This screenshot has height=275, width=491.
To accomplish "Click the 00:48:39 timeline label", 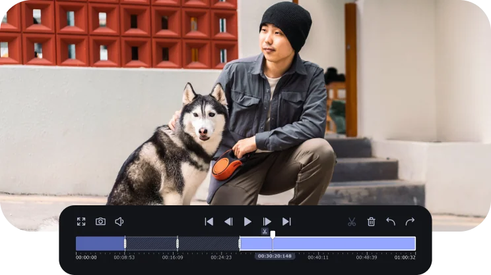I will tap(366, 257).
